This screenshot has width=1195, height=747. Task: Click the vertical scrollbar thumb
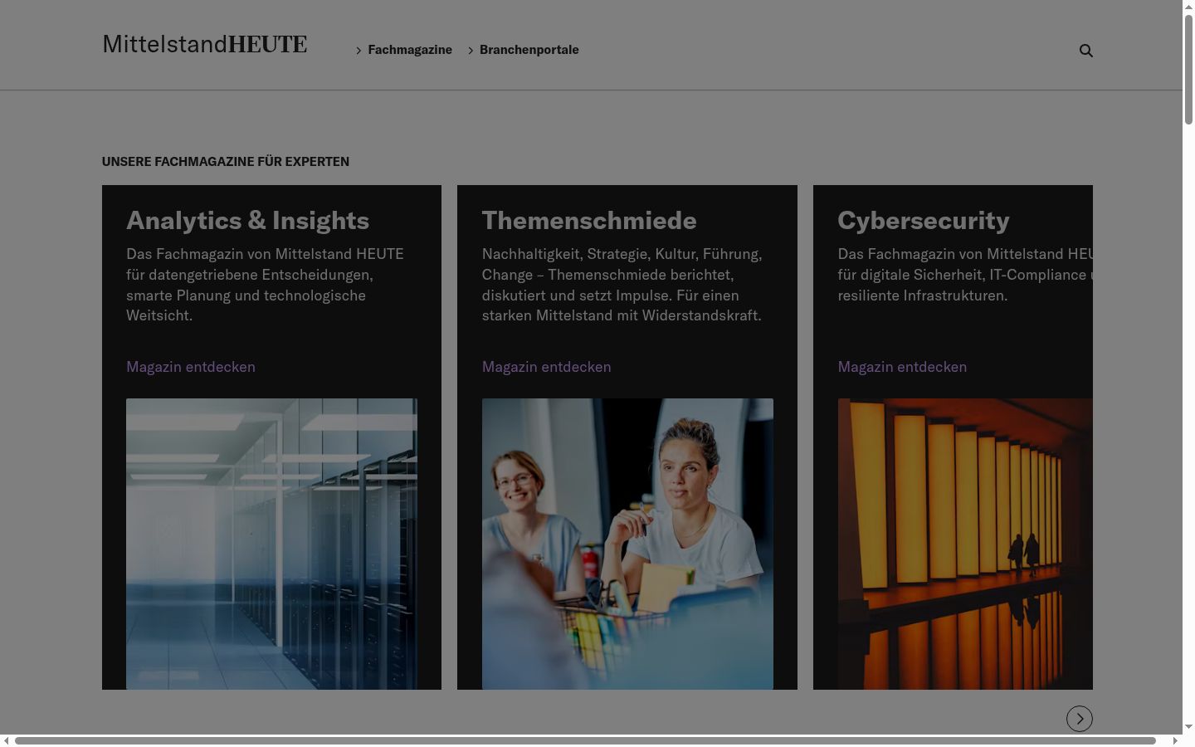tap(1188, 68)
